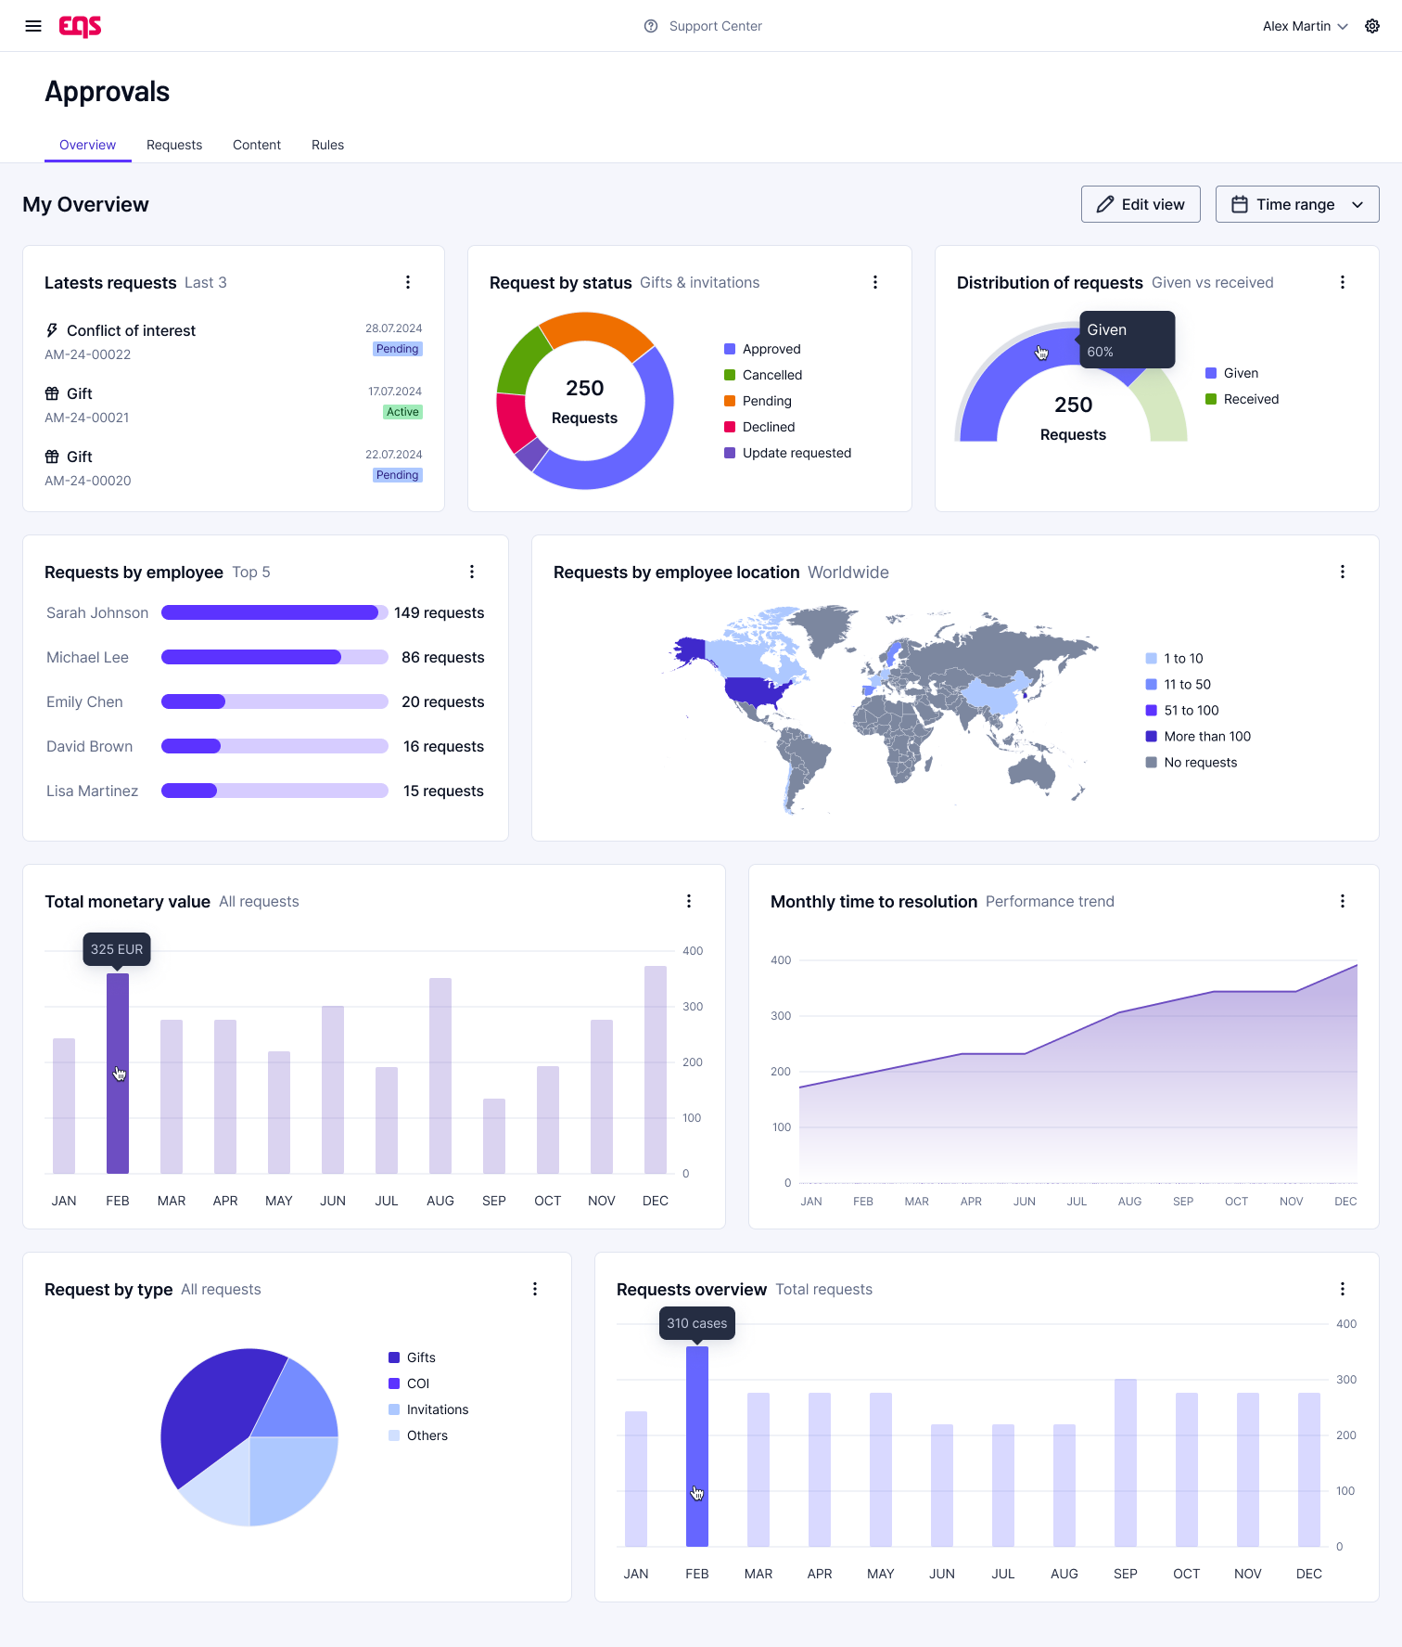This screenshot has height=1647, width=1402.
Task: Open Requests by employee location options
Action: [1343, 572]
